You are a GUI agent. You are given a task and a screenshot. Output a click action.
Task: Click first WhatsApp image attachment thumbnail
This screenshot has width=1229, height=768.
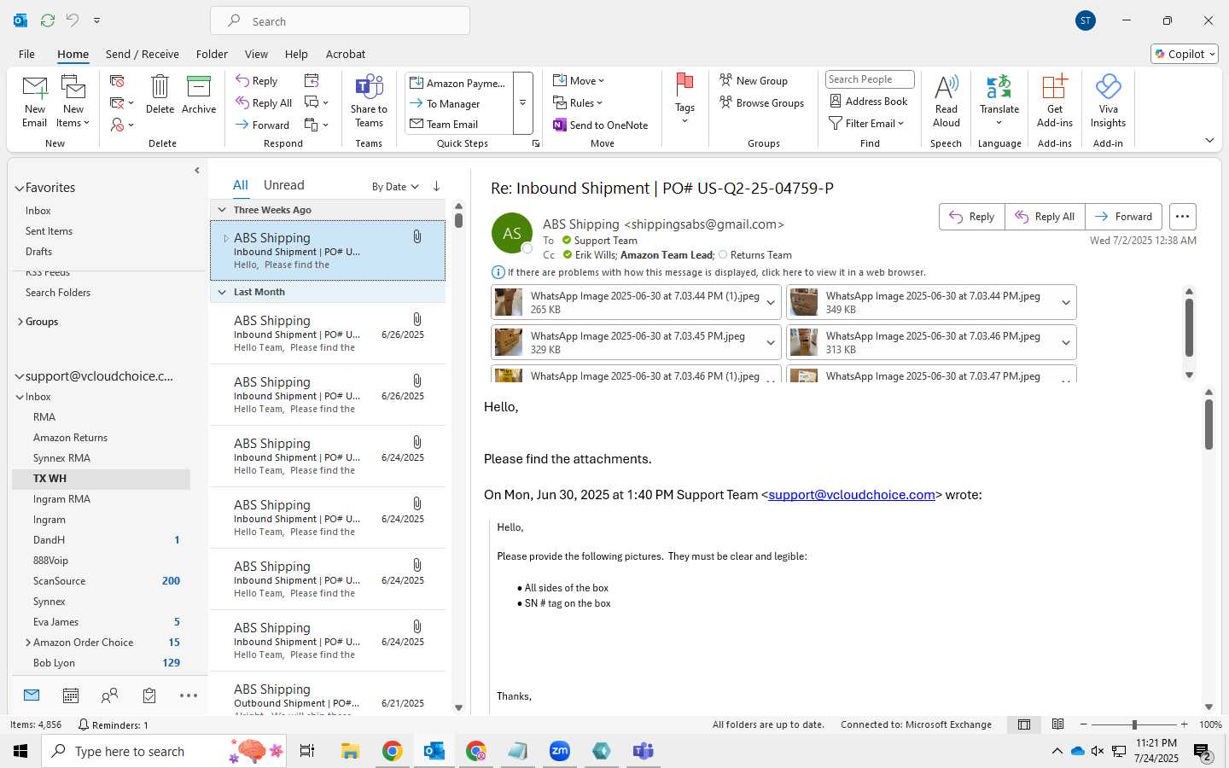pos(509,302)
